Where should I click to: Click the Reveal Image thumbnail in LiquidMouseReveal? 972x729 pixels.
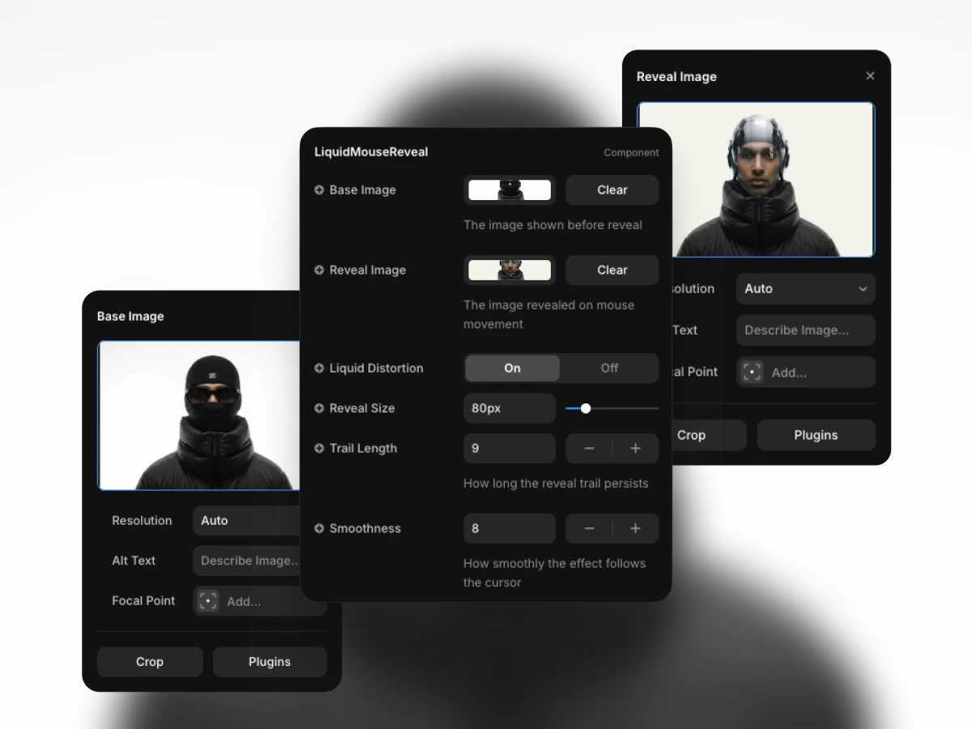pyautogui.click(x=509, y=271)
